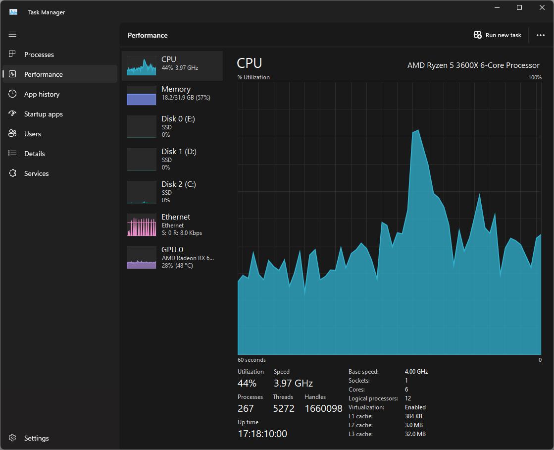The width and height of the screenshot is (554, 450).
Task: Select Disk 1 (D:) resource entry
Action: coord(172,159)
